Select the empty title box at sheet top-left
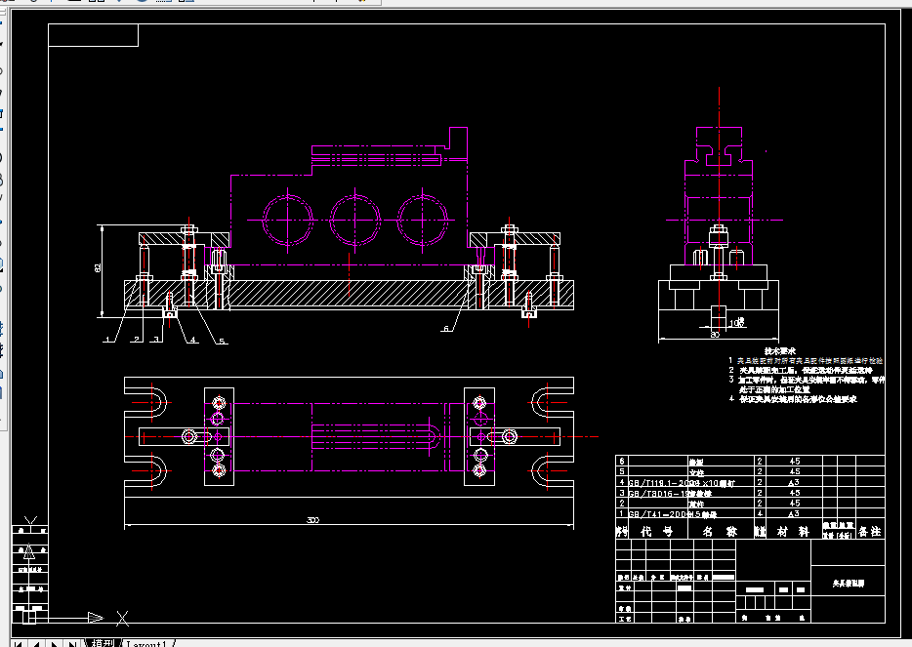Screen dimensions: 912x647 coord(93,35)
